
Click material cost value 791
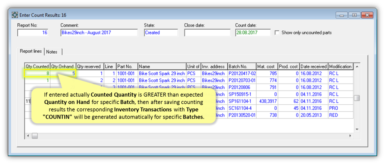(x=267, y=87)
